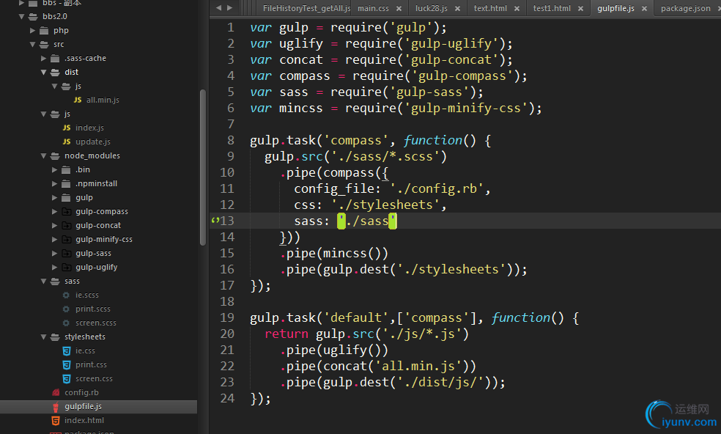The height and width of the screenshot is (434, 721).
Task: Click the Ruby icon beside config.rb
Action: (x=55, y=392)
